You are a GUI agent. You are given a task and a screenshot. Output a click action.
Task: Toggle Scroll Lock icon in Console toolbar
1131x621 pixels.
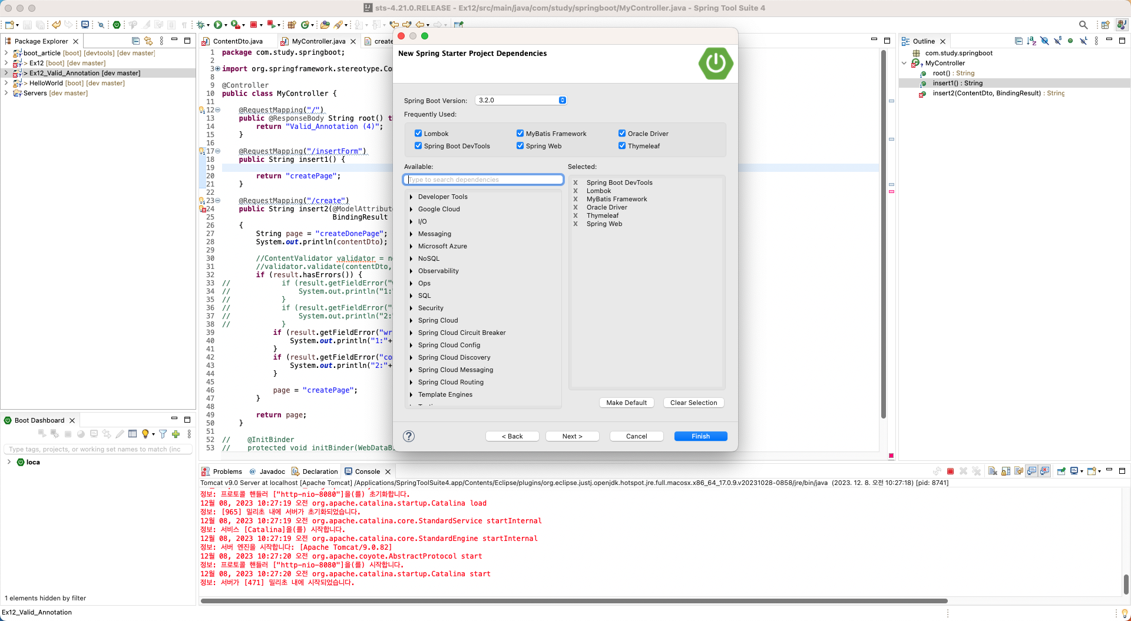tap(1006, 471)
